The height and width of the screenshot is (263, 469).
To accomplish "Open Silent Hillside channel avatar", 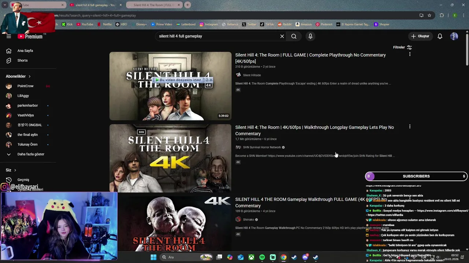I will (x=238, y=75).
